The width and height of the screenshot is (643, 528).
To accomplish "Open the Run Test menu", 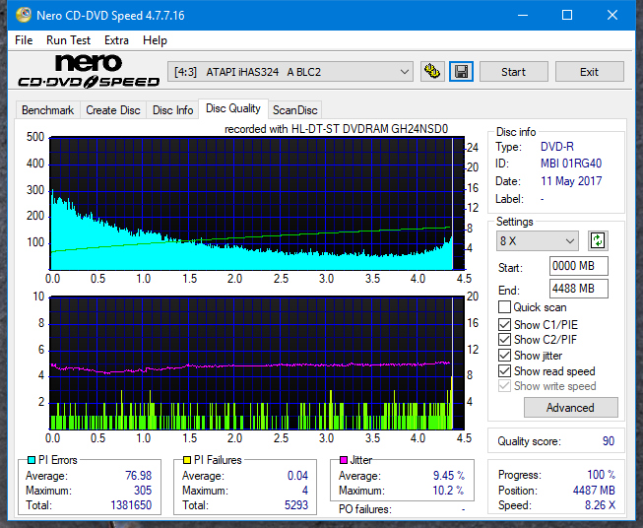I will coord(68,40).
